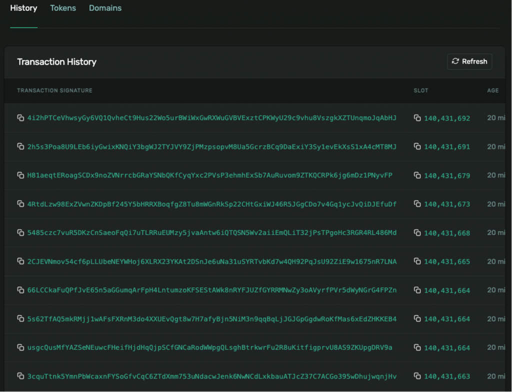Click the copy icon beside slot 140,431,668
Image resolution: width=512 pixels, height=392 pixels.
417,232
